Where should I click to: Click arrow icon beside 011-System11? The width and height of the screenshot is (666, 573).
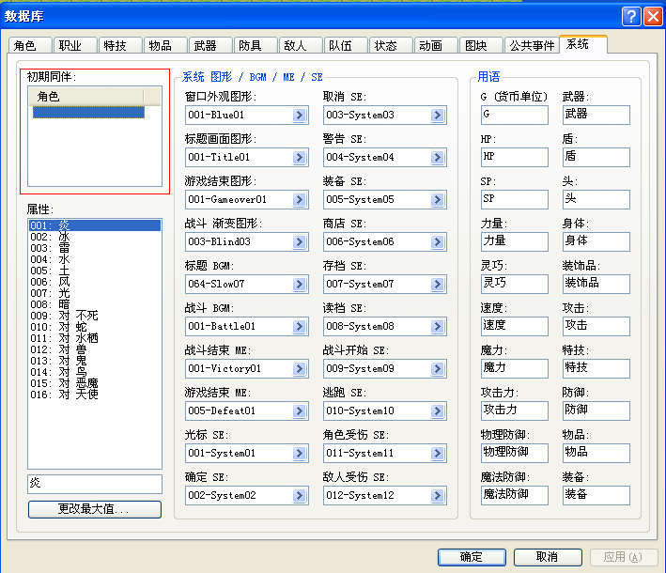click(x=438, y=453)
